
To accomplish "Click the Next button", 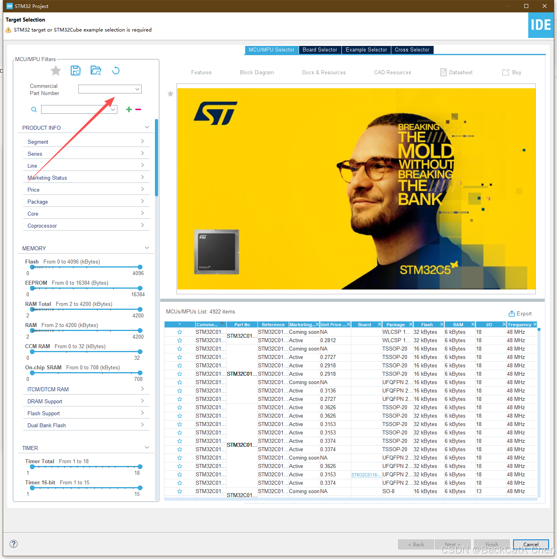I will (x=453, y=544).
